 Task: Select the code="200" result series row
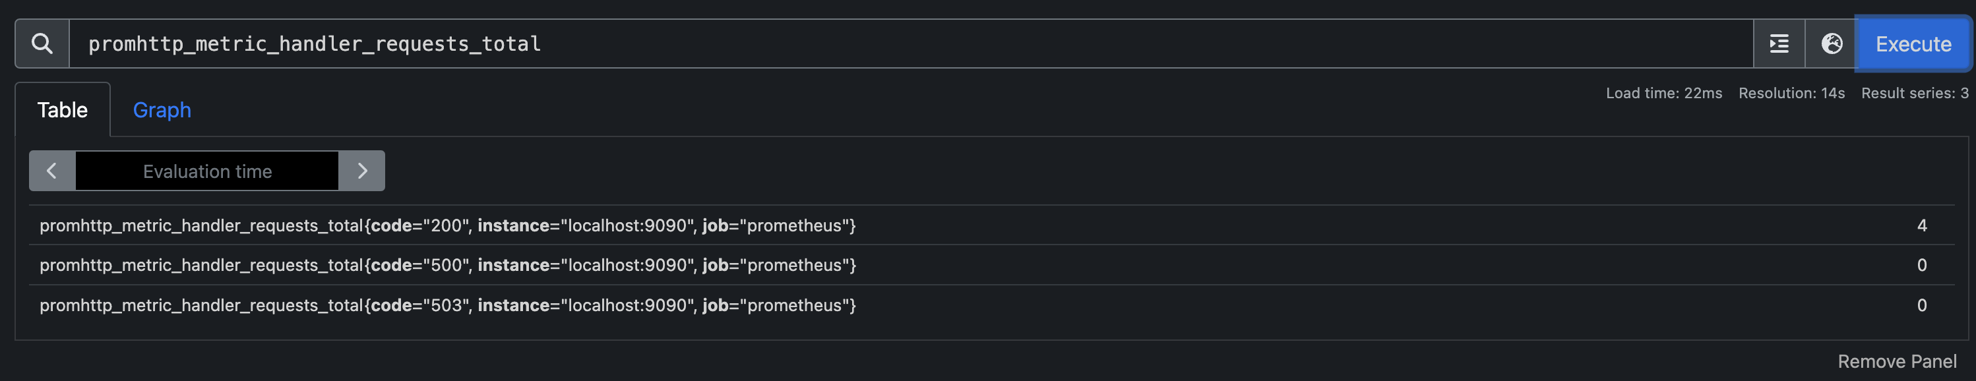(447, 225)
